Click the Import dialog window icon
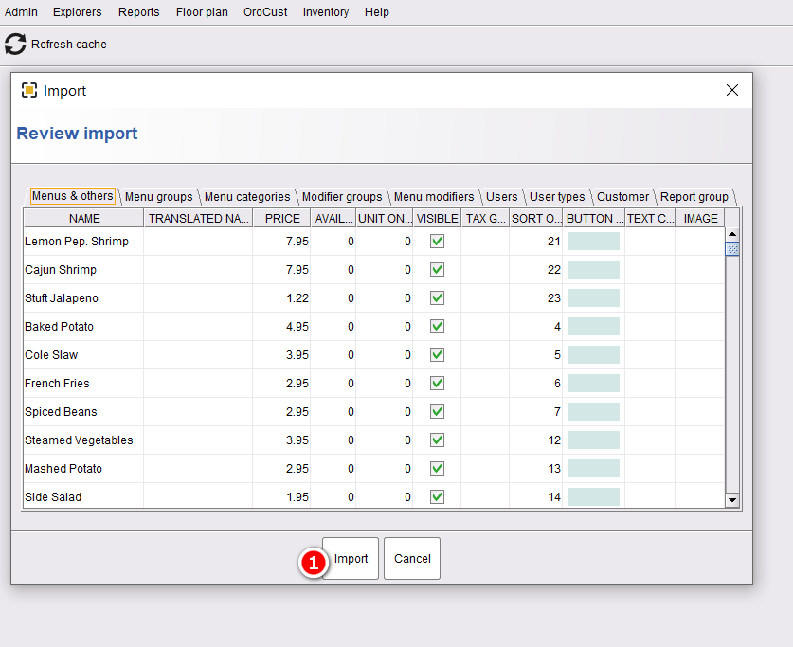 click(29, 91)
